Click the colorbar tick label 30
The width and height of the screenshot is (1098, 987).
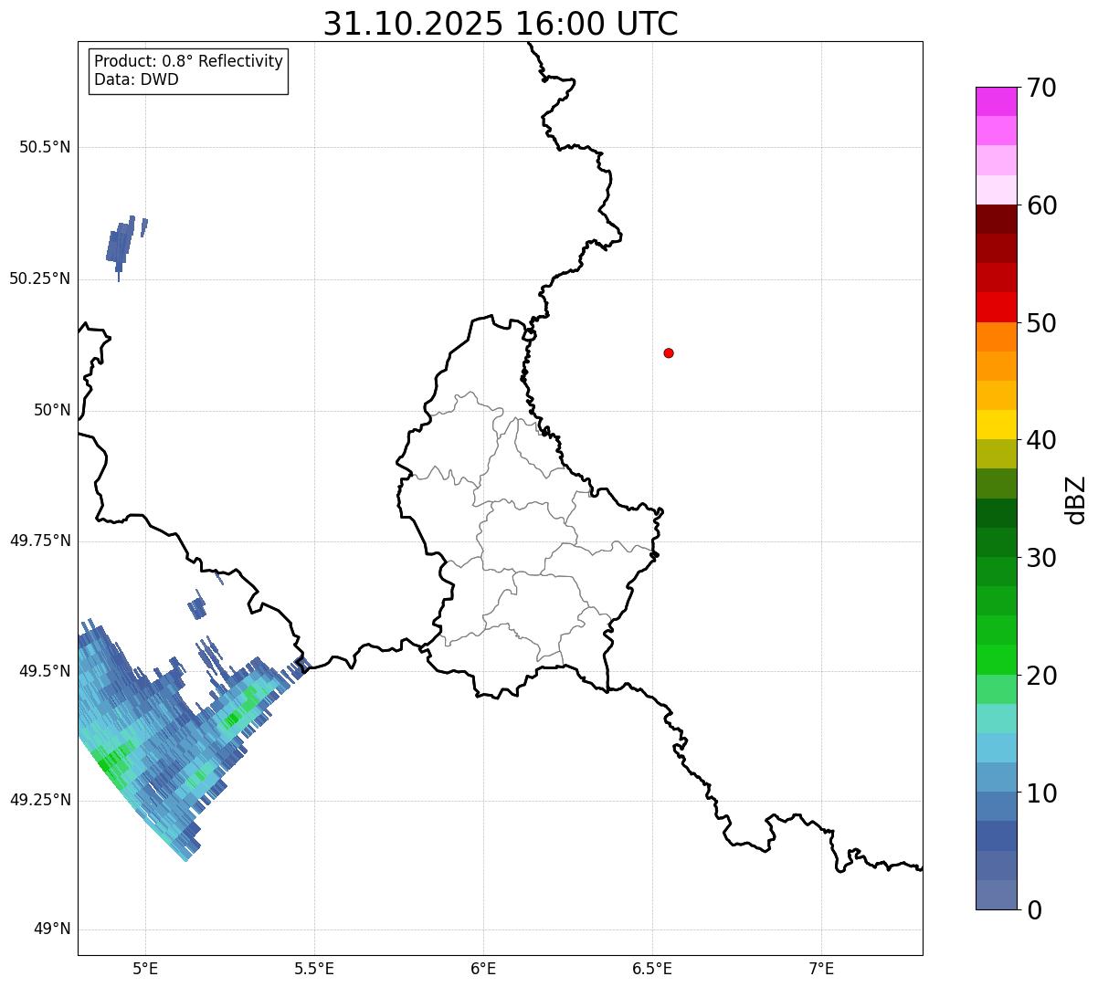[1041, 558]
